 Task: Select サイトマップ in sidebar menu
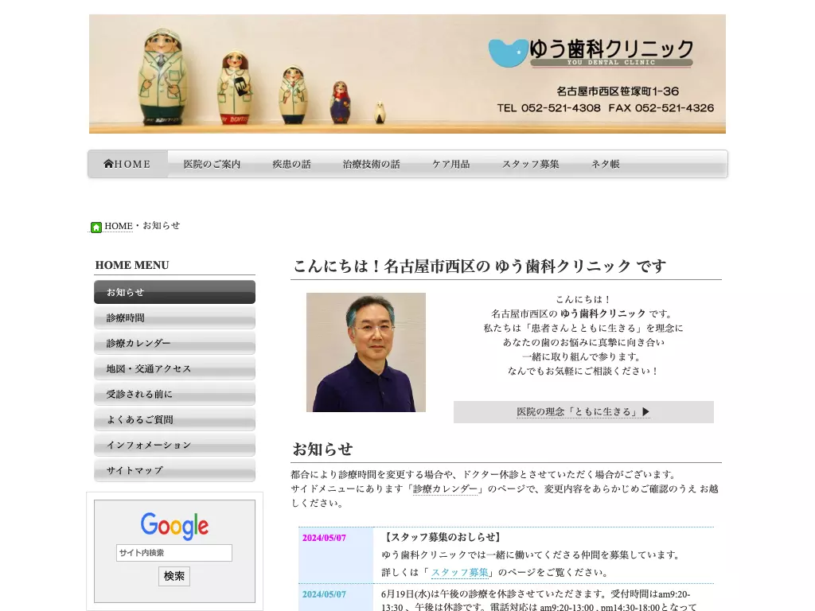click(x=174, y=470)
